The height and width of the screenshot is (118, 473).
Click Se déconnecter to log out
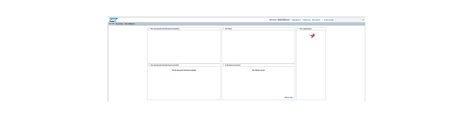pyautogui.click(x=329, y=20)
